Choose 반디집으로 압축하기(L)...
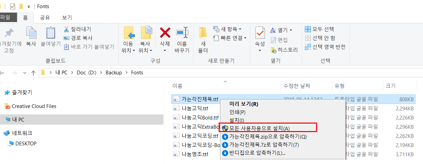 click(257, 153)
